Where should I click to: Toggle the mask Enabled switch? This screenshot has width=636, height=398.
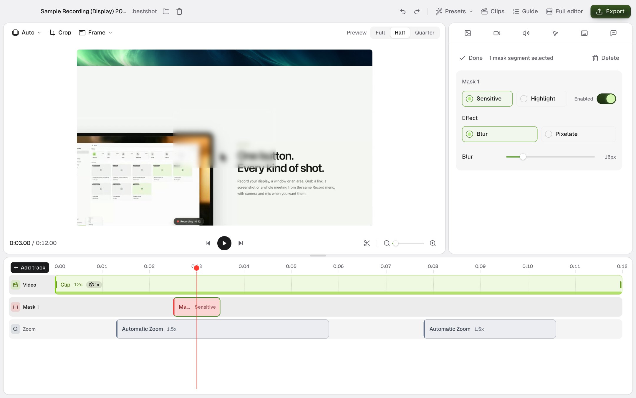coord(606,99)
